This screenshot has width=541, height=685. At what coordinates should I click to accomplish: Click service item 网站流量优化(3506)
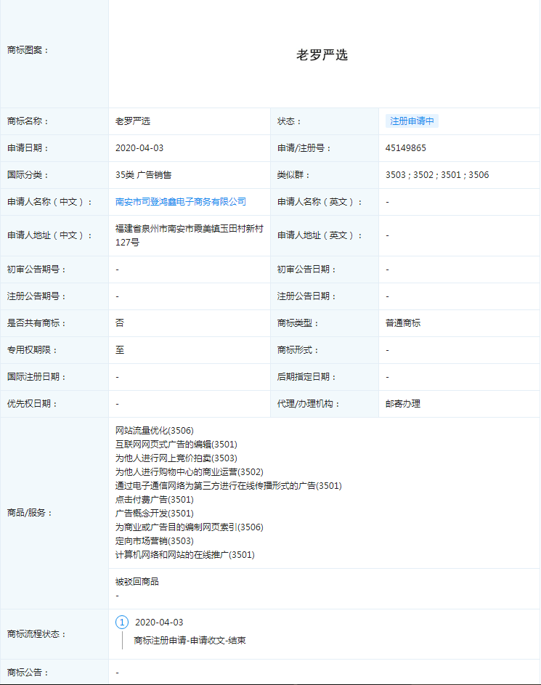(x=155, y=431)
